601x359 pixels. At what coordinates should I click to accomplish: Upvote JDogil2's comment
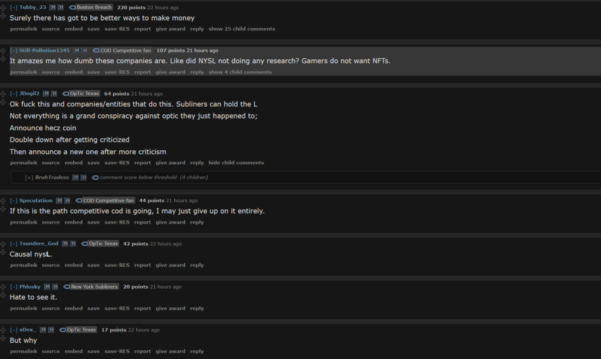3,94
